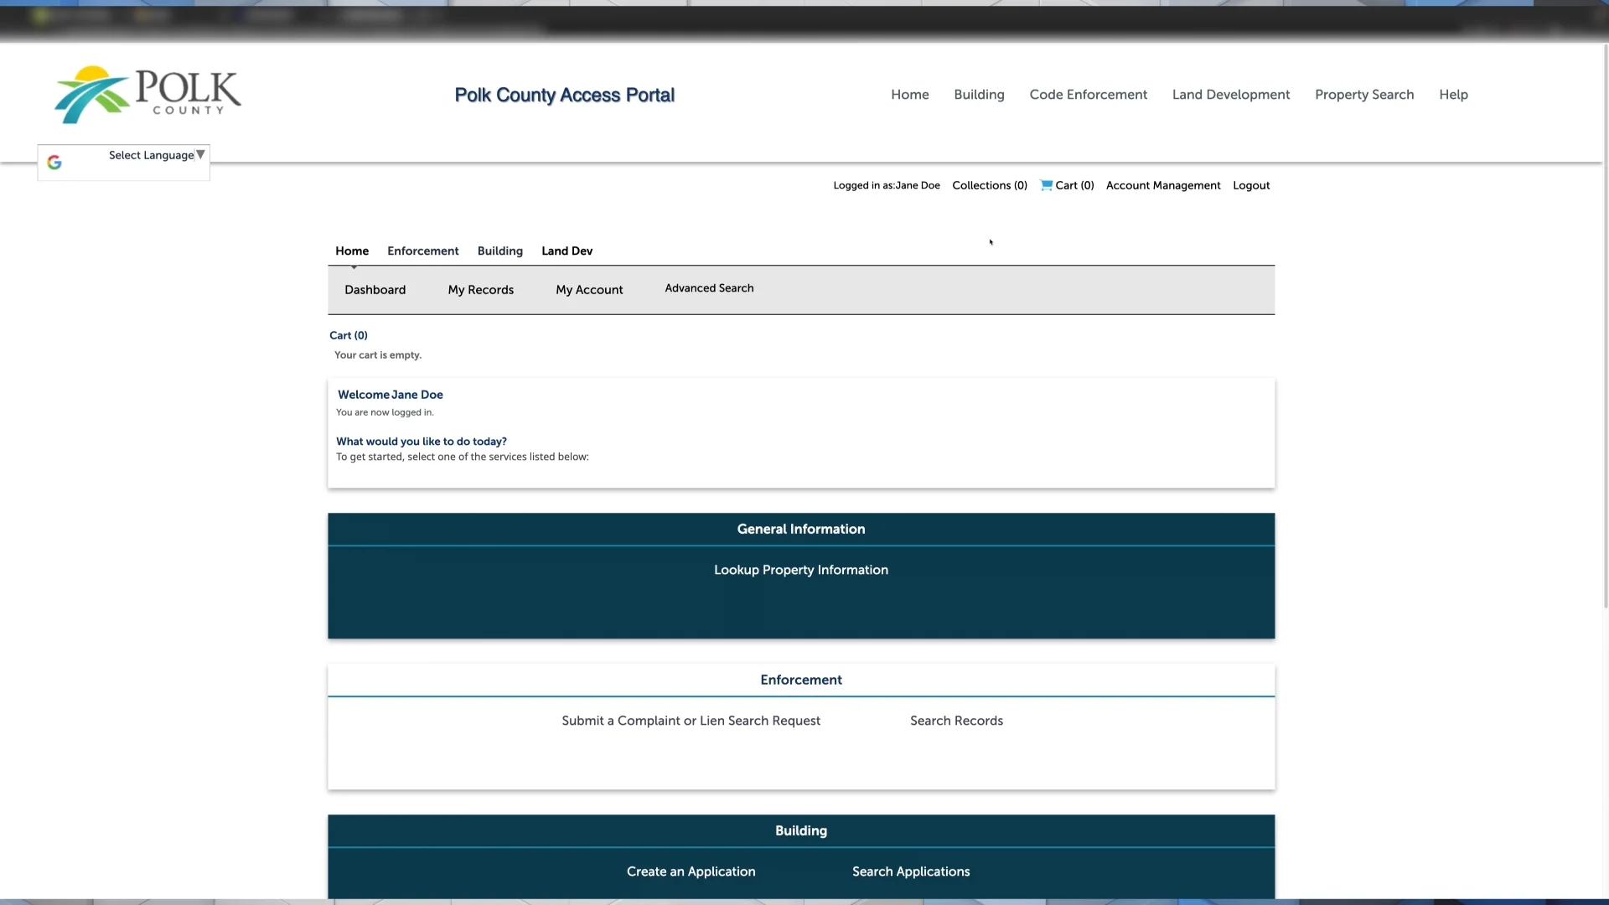Image resolution: width=1609 pixels, height=905 pixels.
Task: Open Building in top navigation
Action: (x=979, y=95)
